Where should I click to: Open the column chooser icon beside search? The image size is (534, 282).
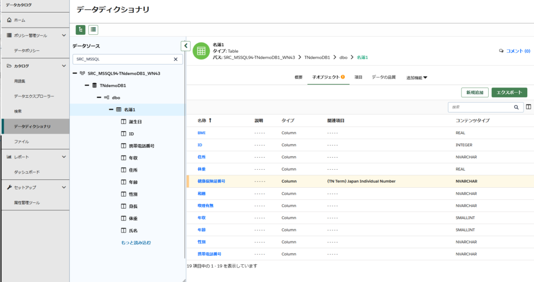pyautogui.click(x=529, y=107)
